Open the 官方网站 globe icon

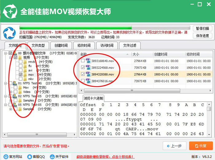pyautogui.click(x=5, y=157)
